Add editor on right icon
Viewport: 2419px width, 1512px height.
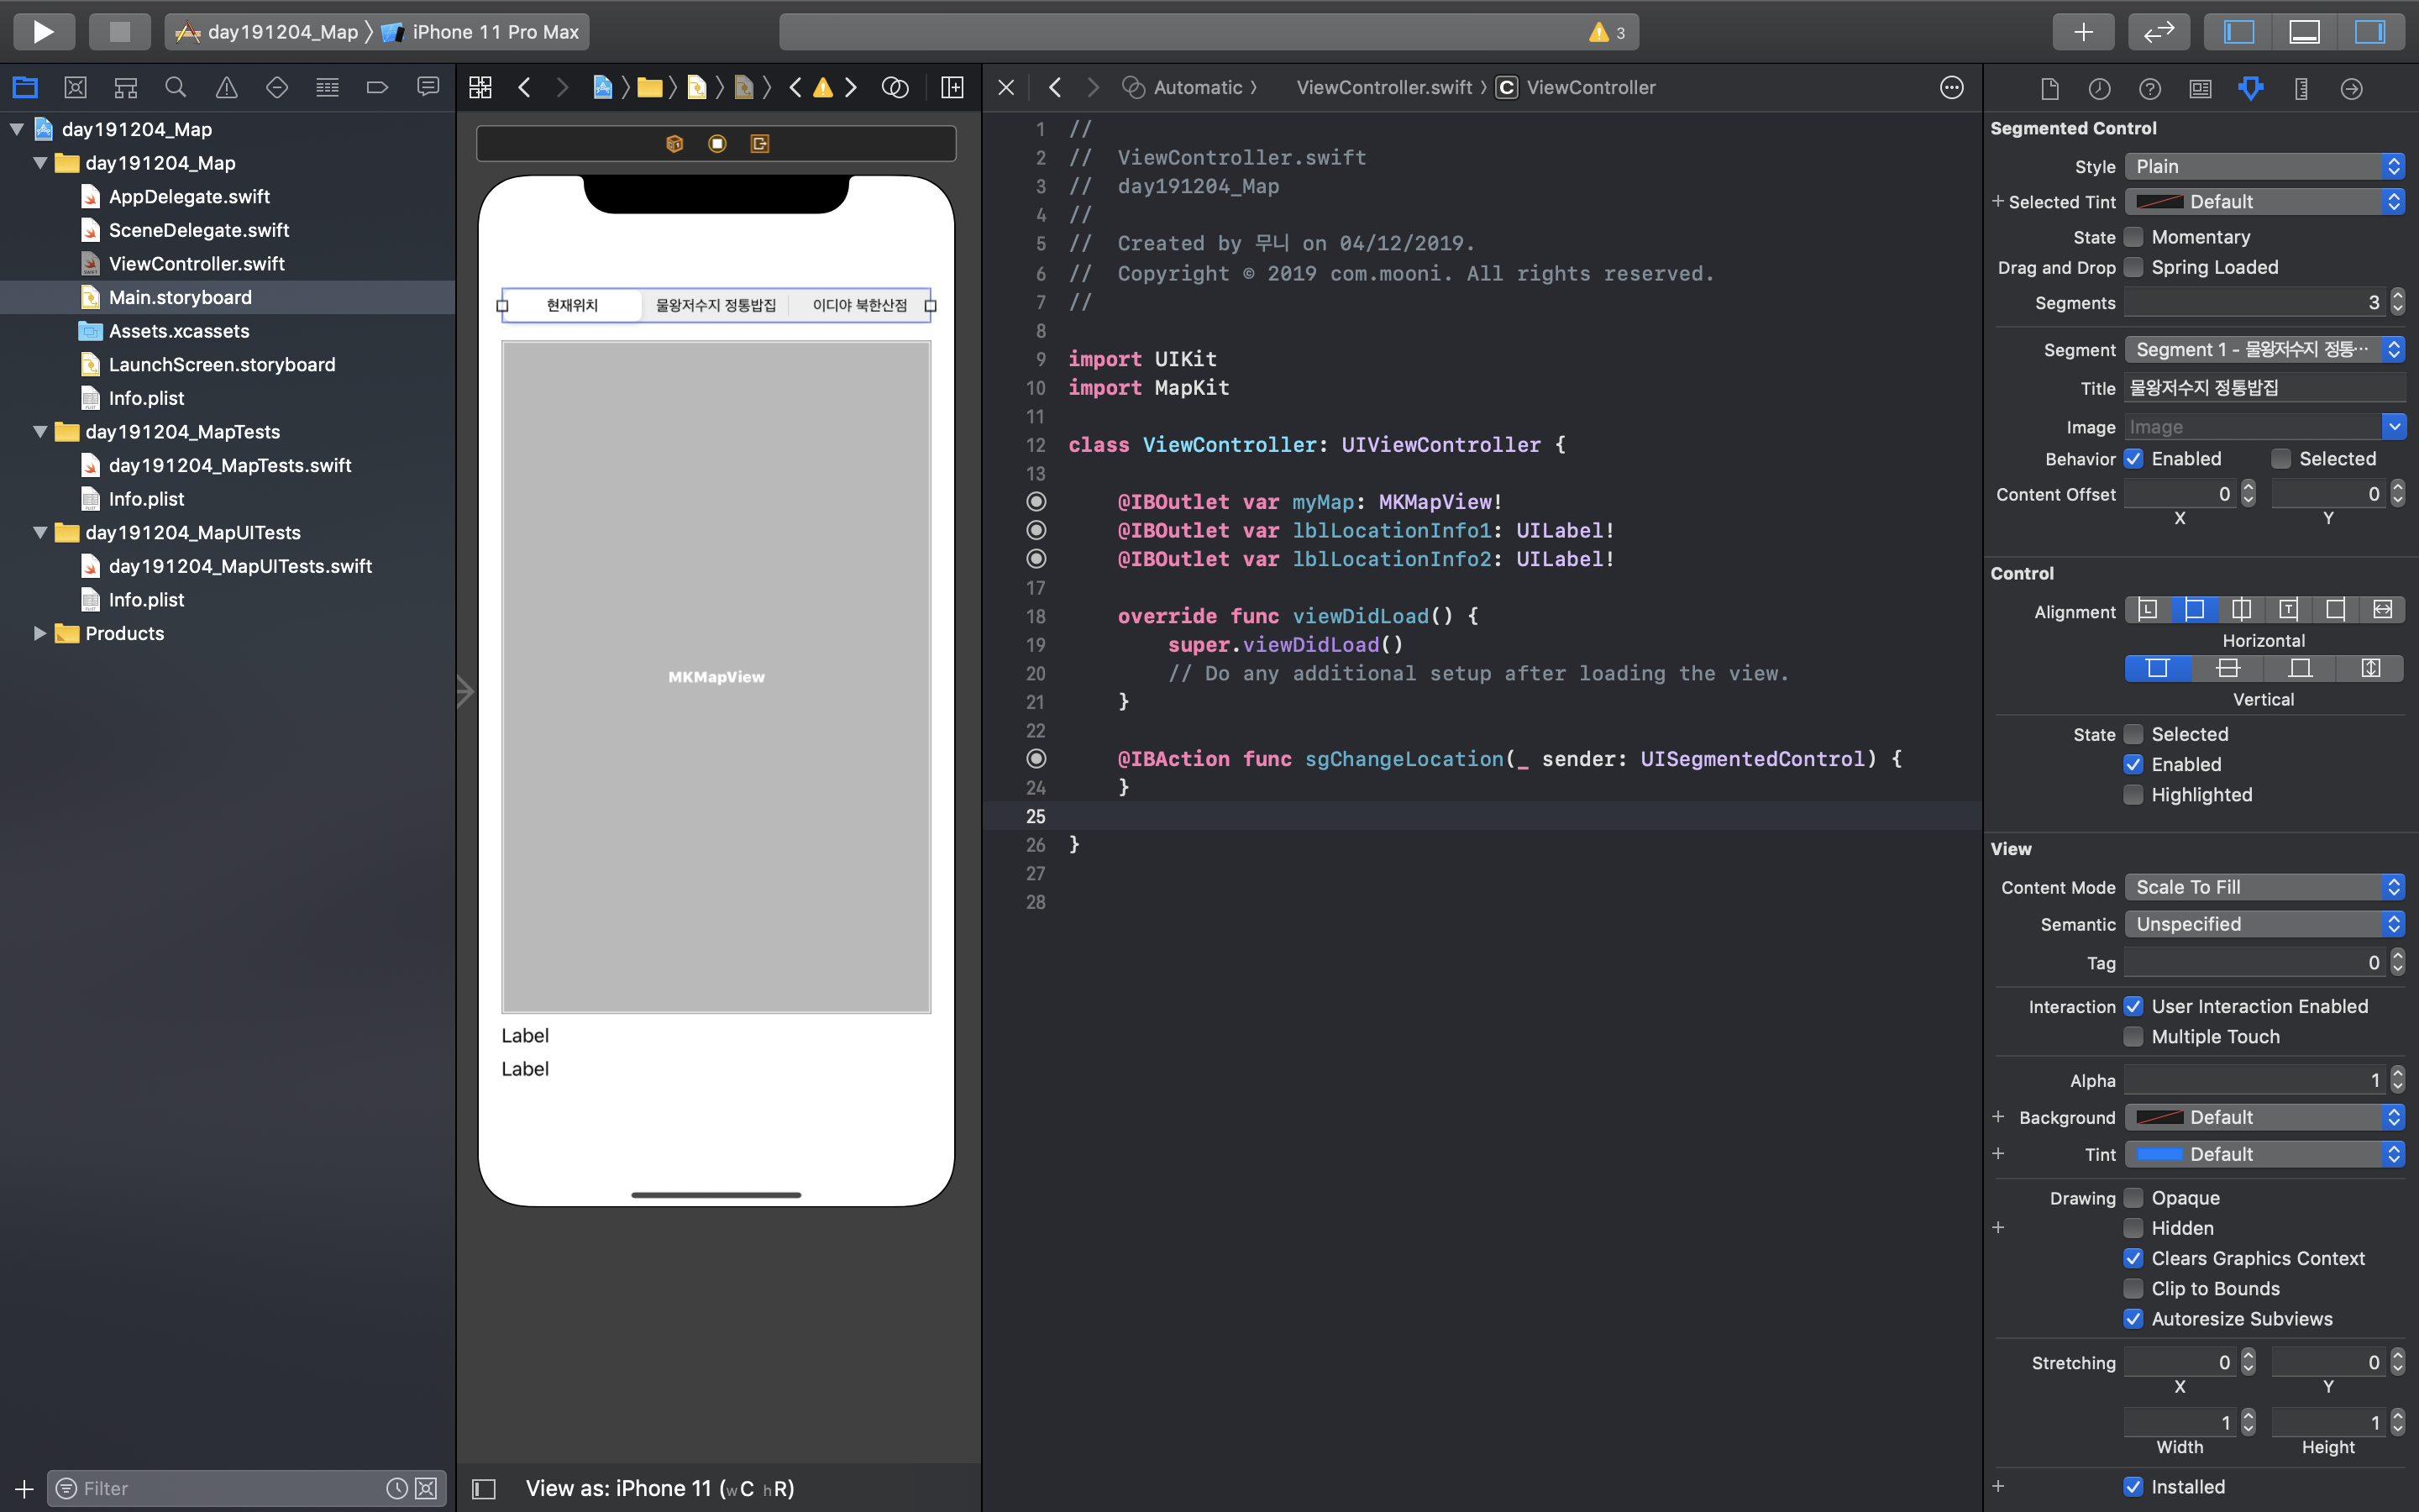(952, 88)
